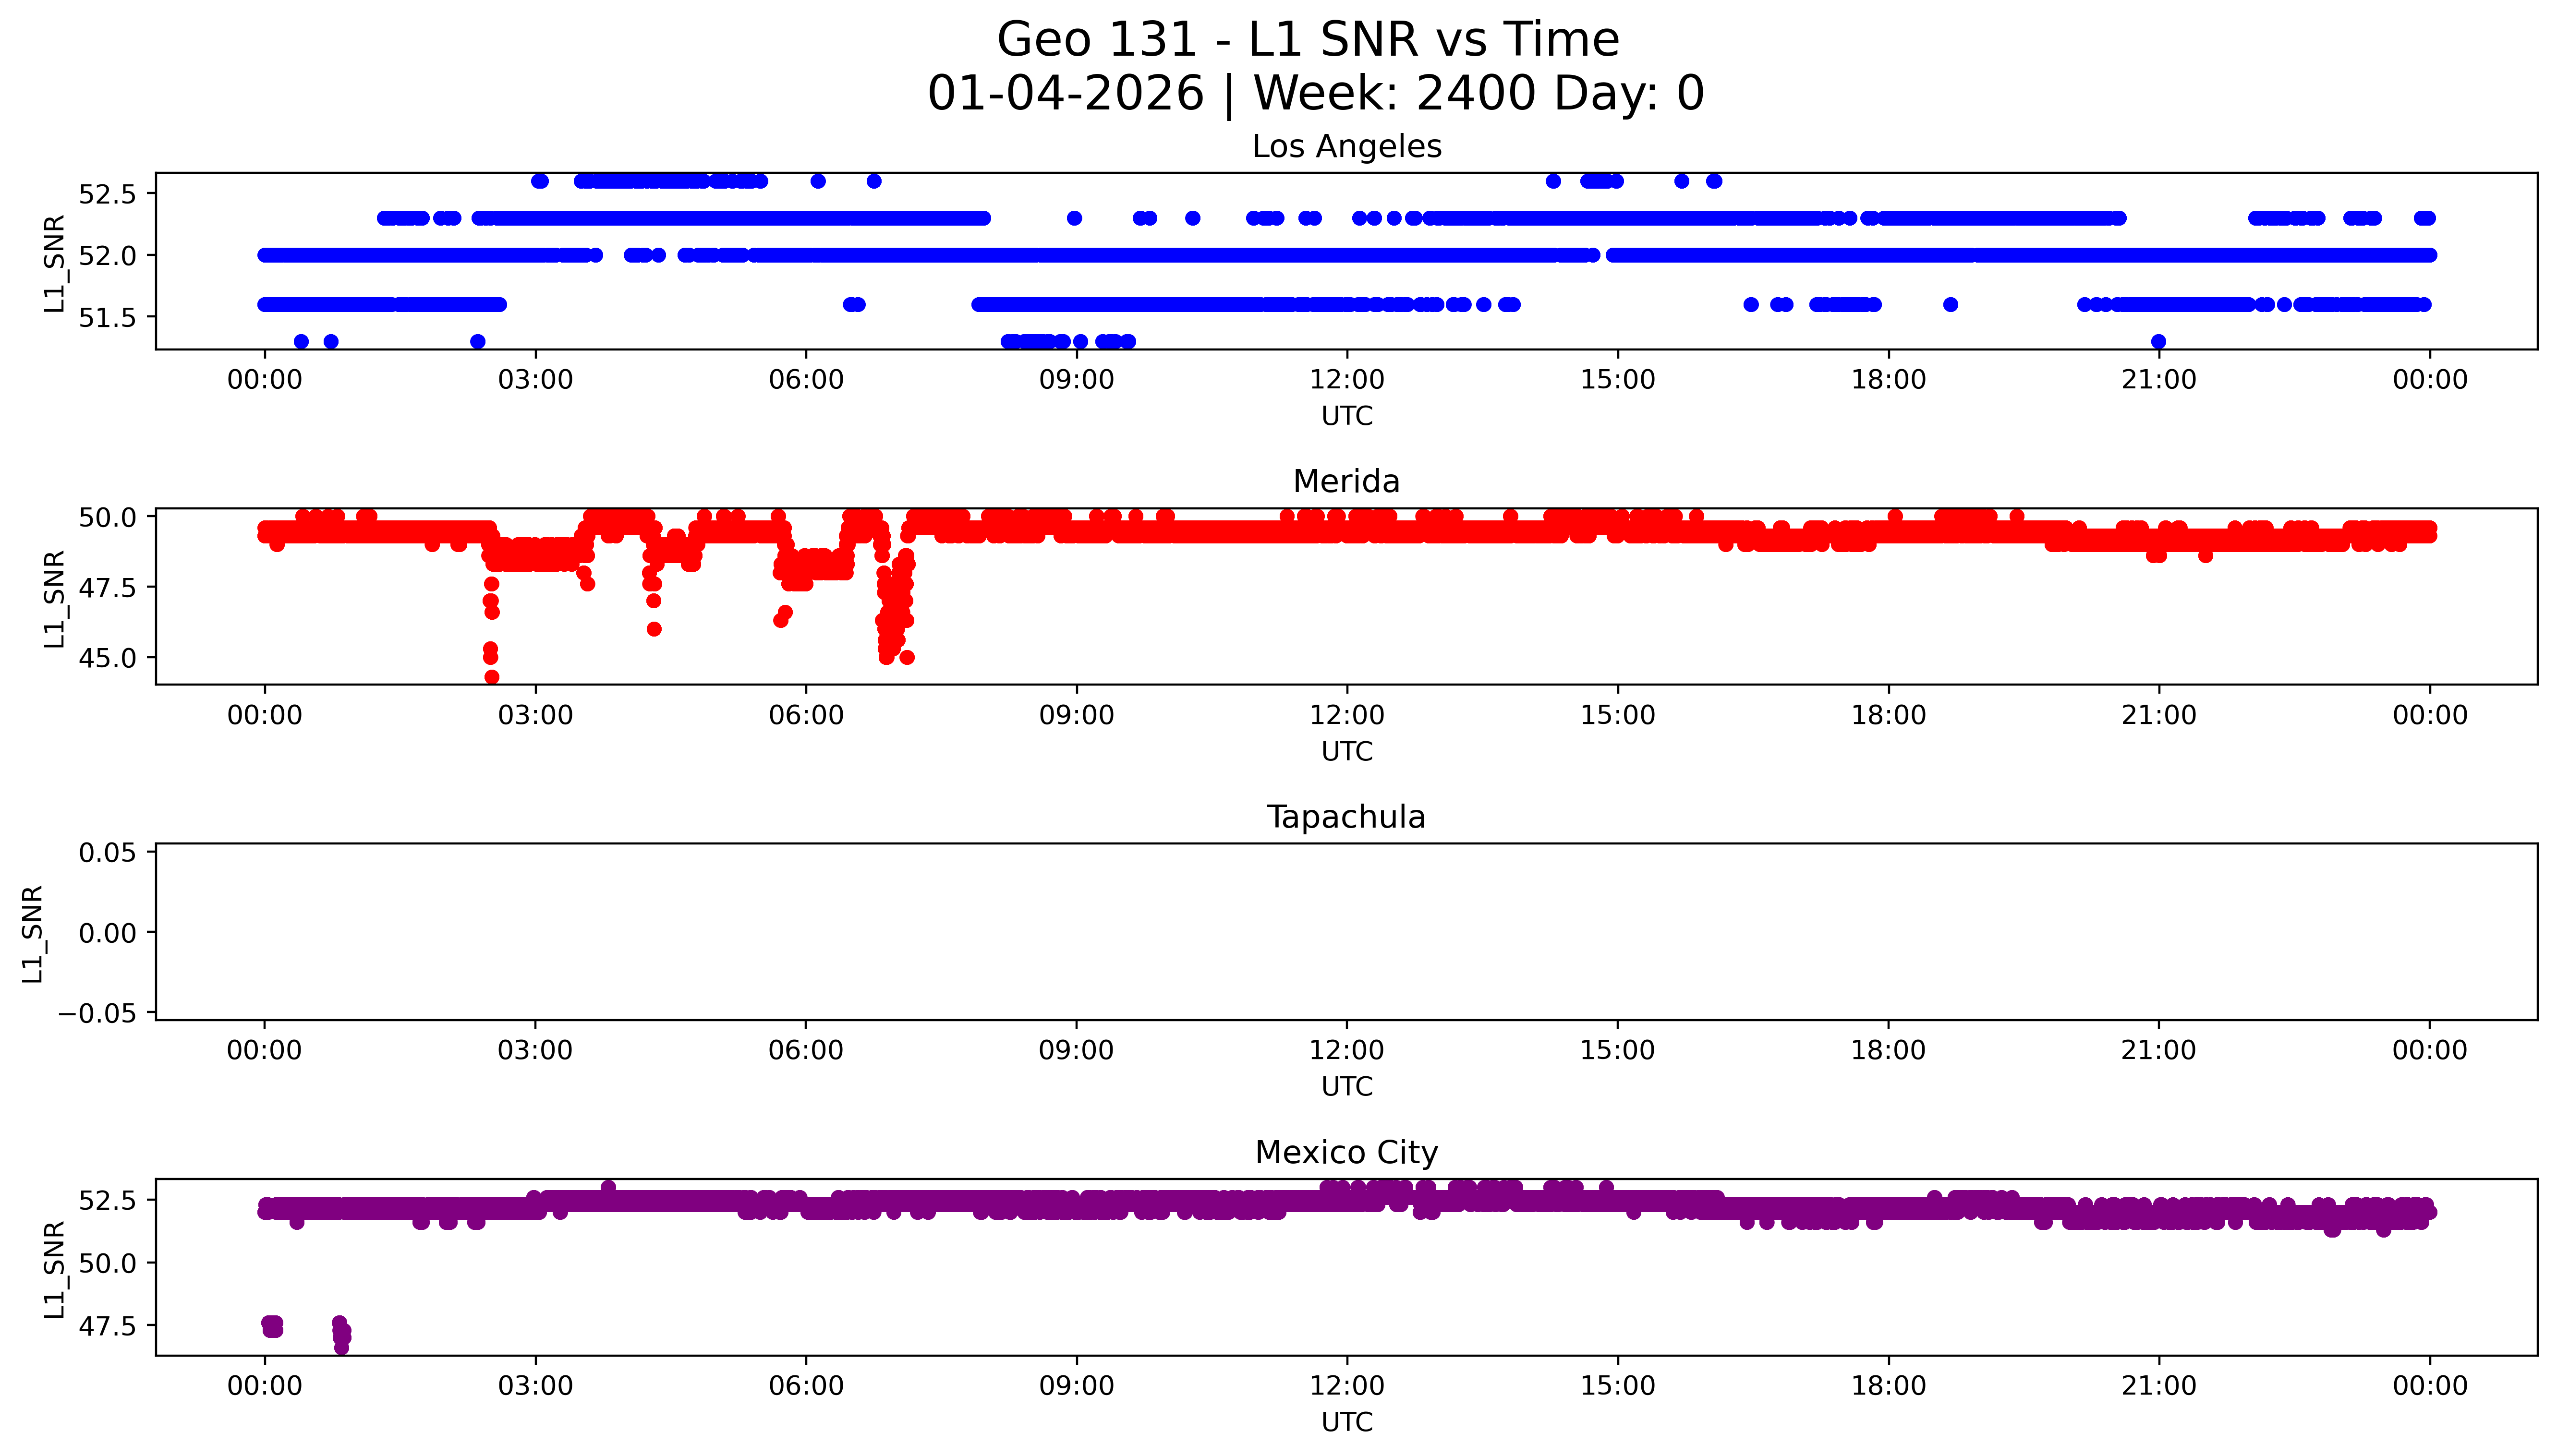Click the 'Los Angeles' subplot title
This screenshot has height=1456, width=2557.
tap(1346, 147)
